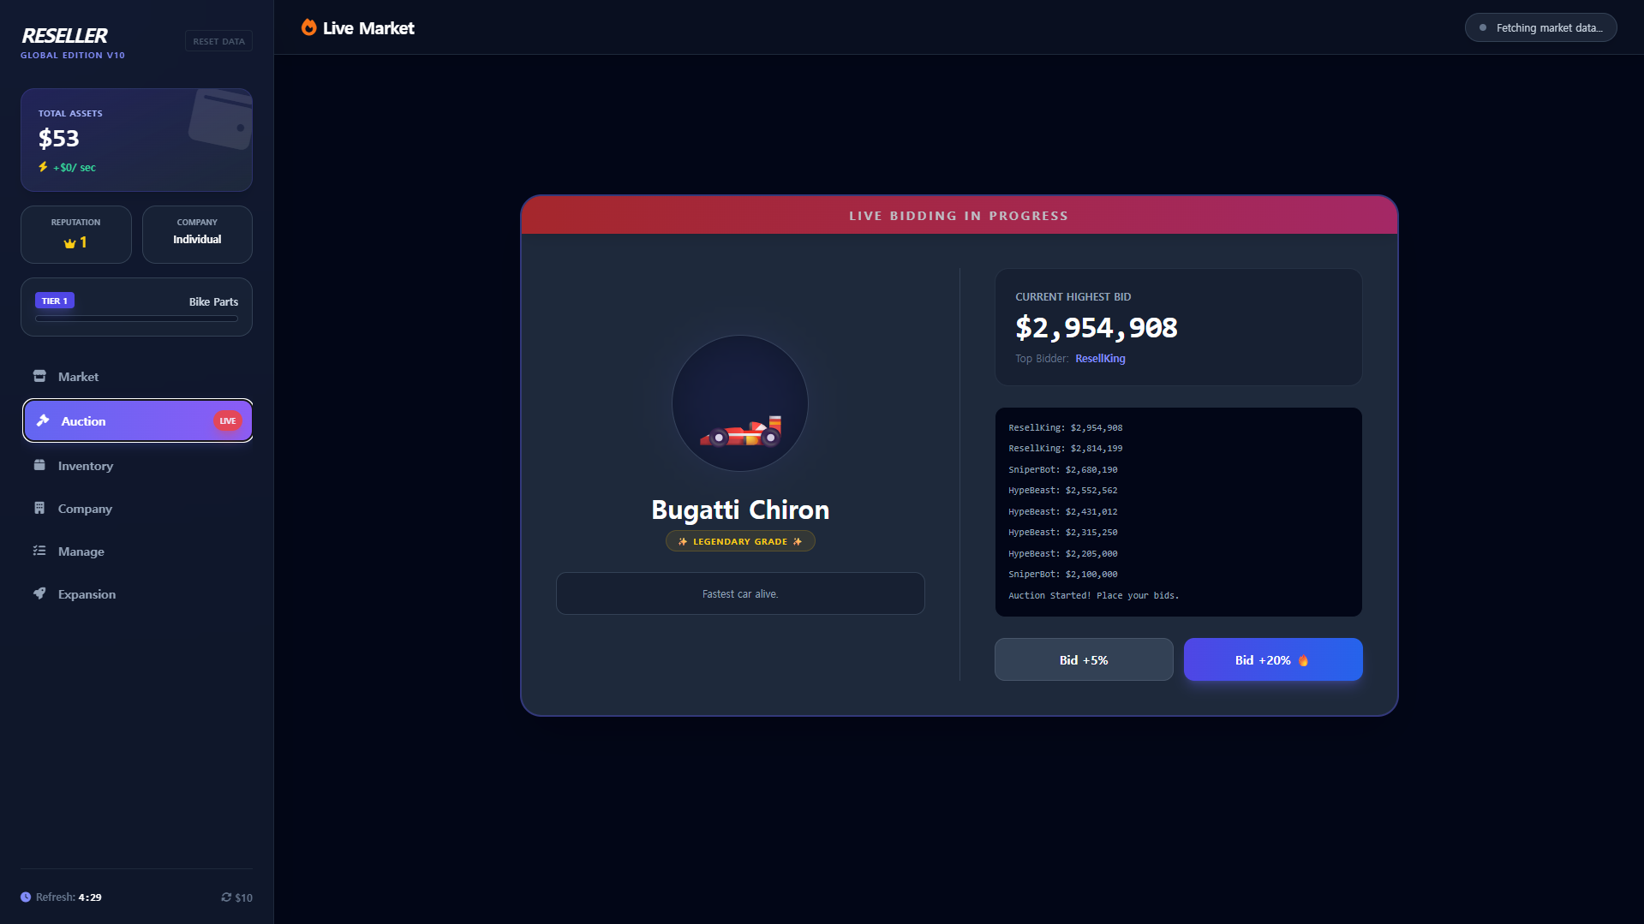Switch to the Manage section
This screenshot has width=1644, height=924.
pyautogui.click(x=137, y=551)
